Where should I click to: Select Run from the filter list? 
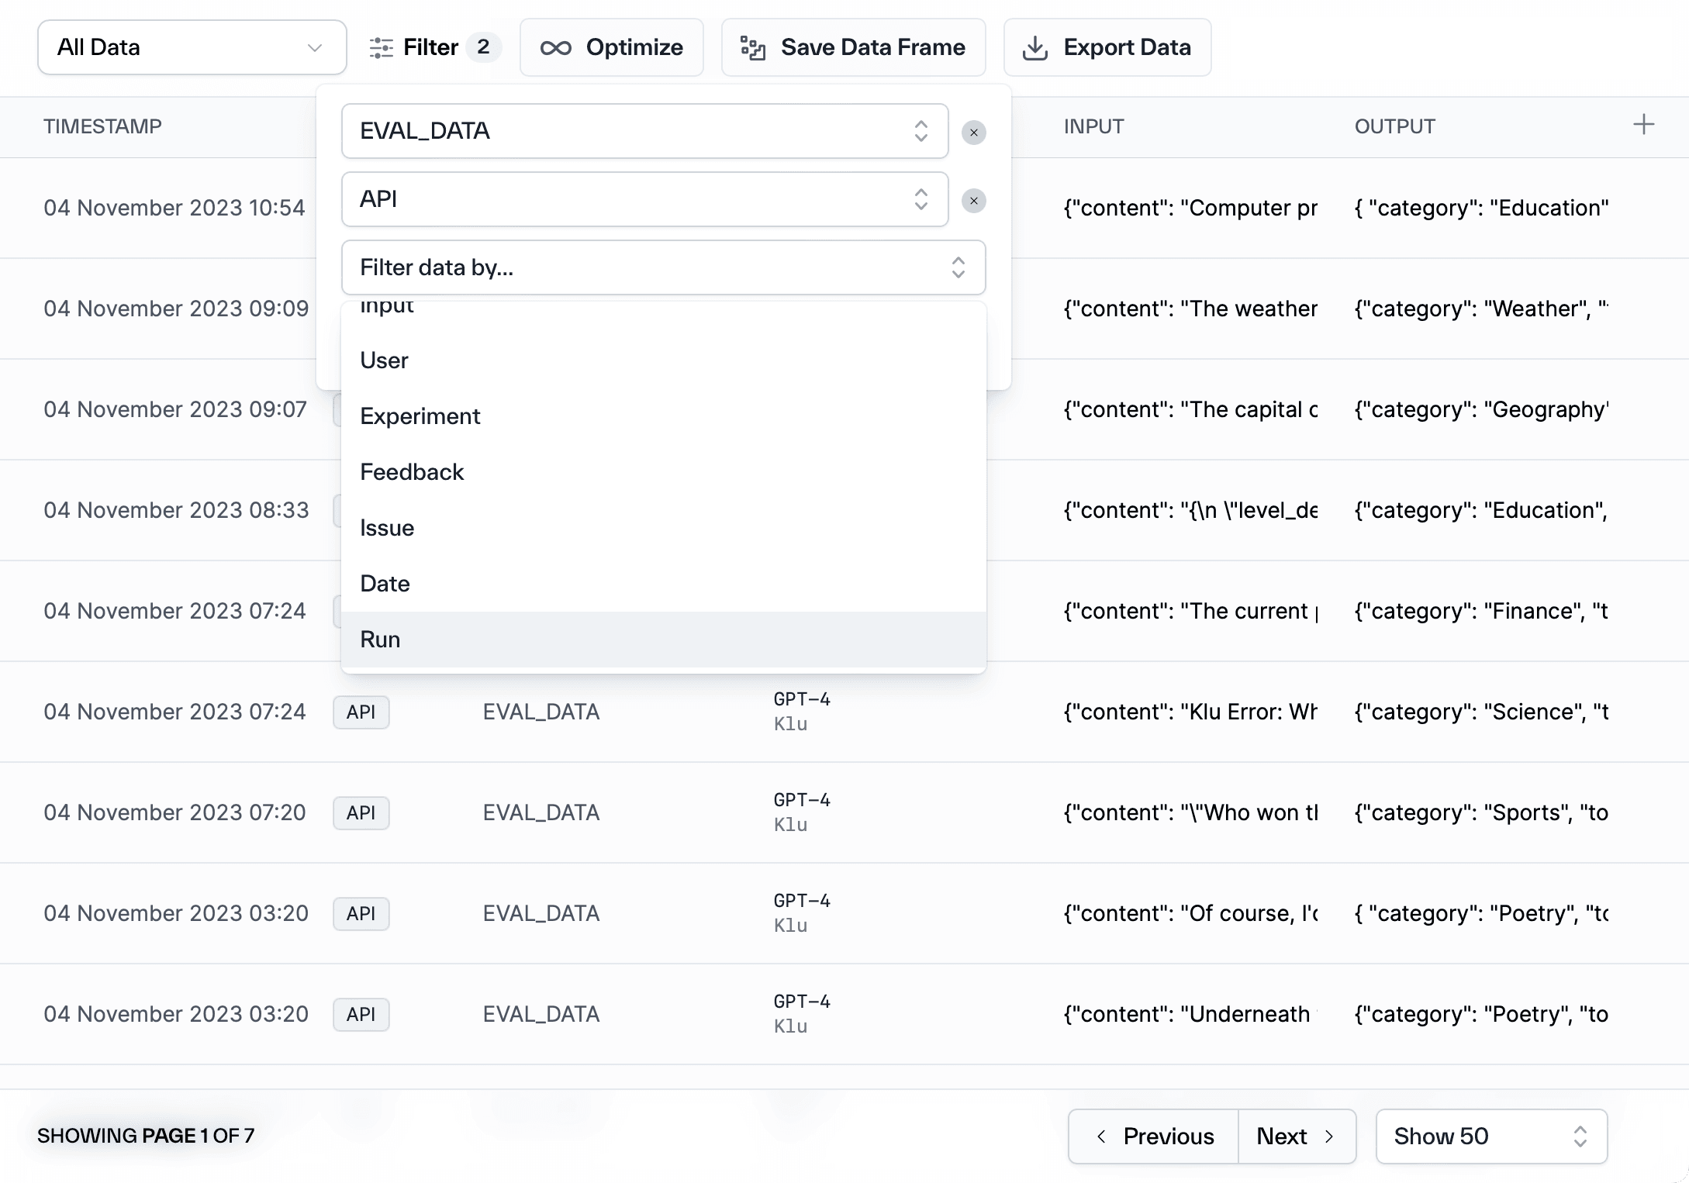(380, 640)
